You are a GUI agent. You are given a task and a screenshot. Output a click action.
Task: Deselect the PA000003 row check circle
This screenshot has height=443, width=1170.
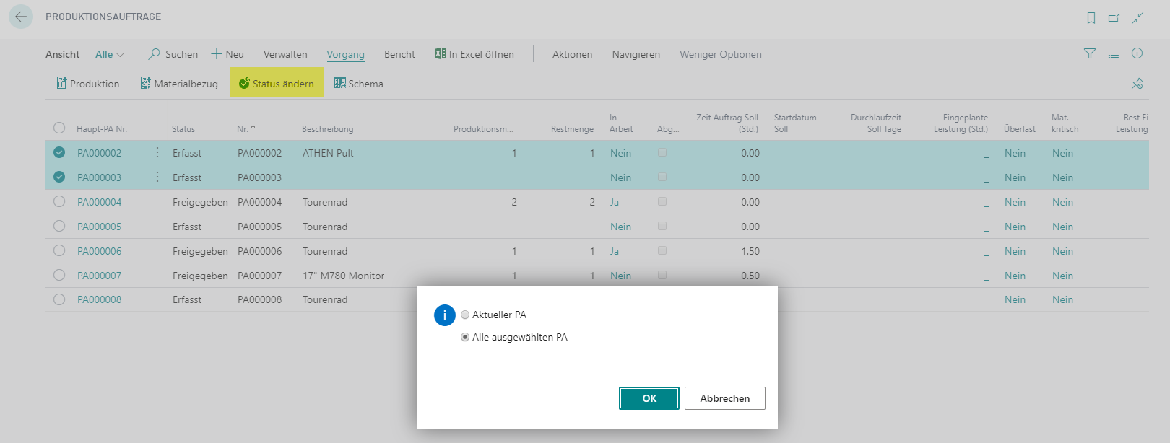tap(59, 177)
